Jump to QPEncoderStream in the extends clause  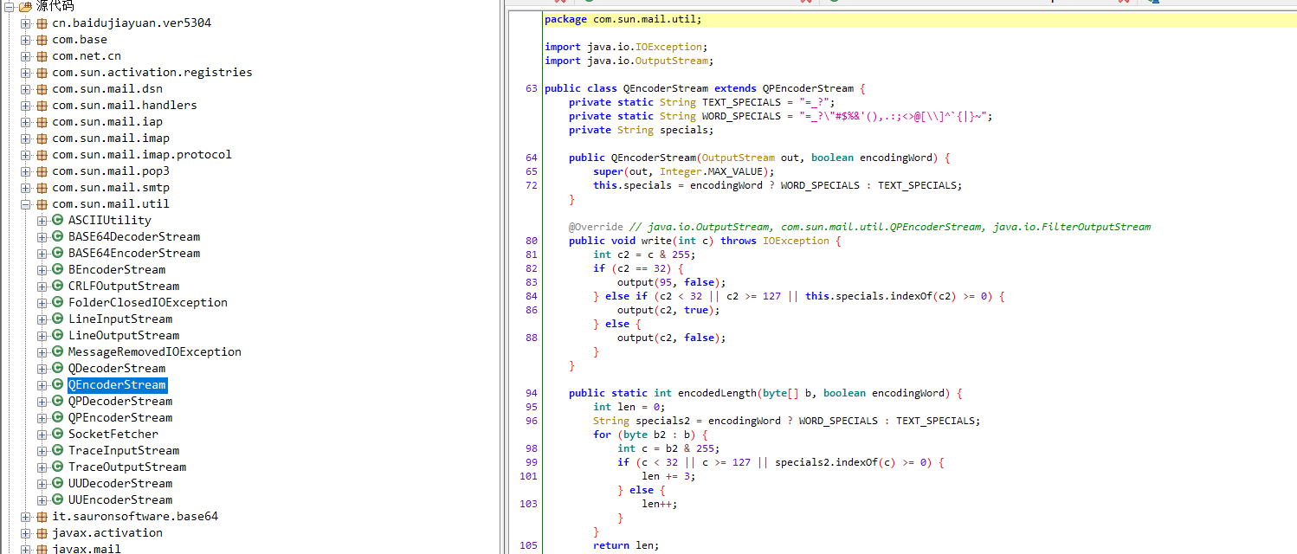pyautogui.click(x=808, y=88)
